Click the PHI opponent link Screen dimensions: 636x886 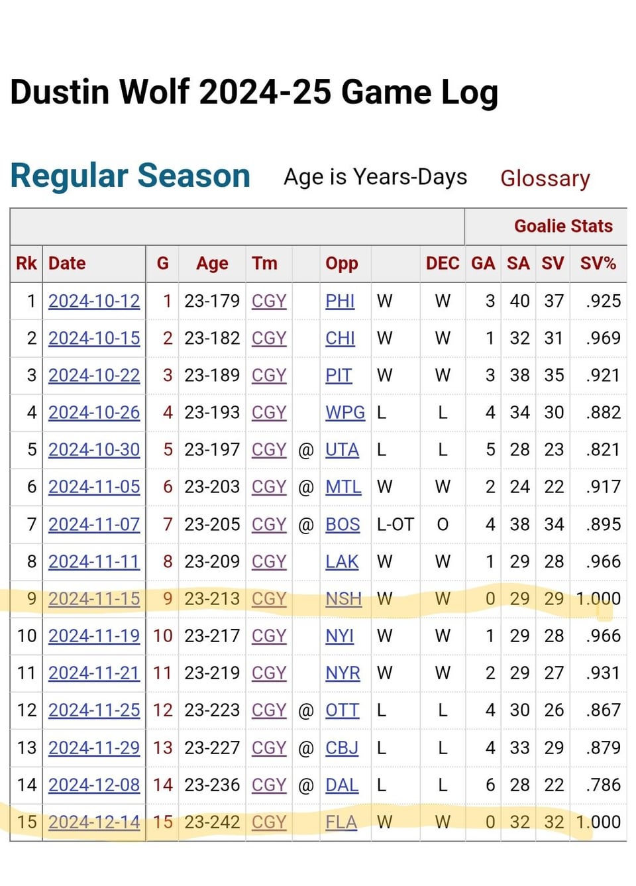pyautogui.click(x=340, y=301)
